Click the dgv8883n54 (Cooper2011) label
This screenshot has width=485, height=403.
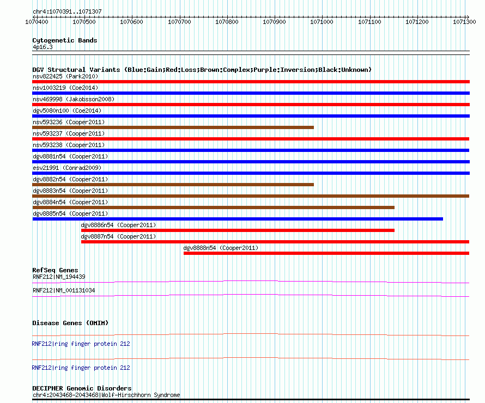70,191
